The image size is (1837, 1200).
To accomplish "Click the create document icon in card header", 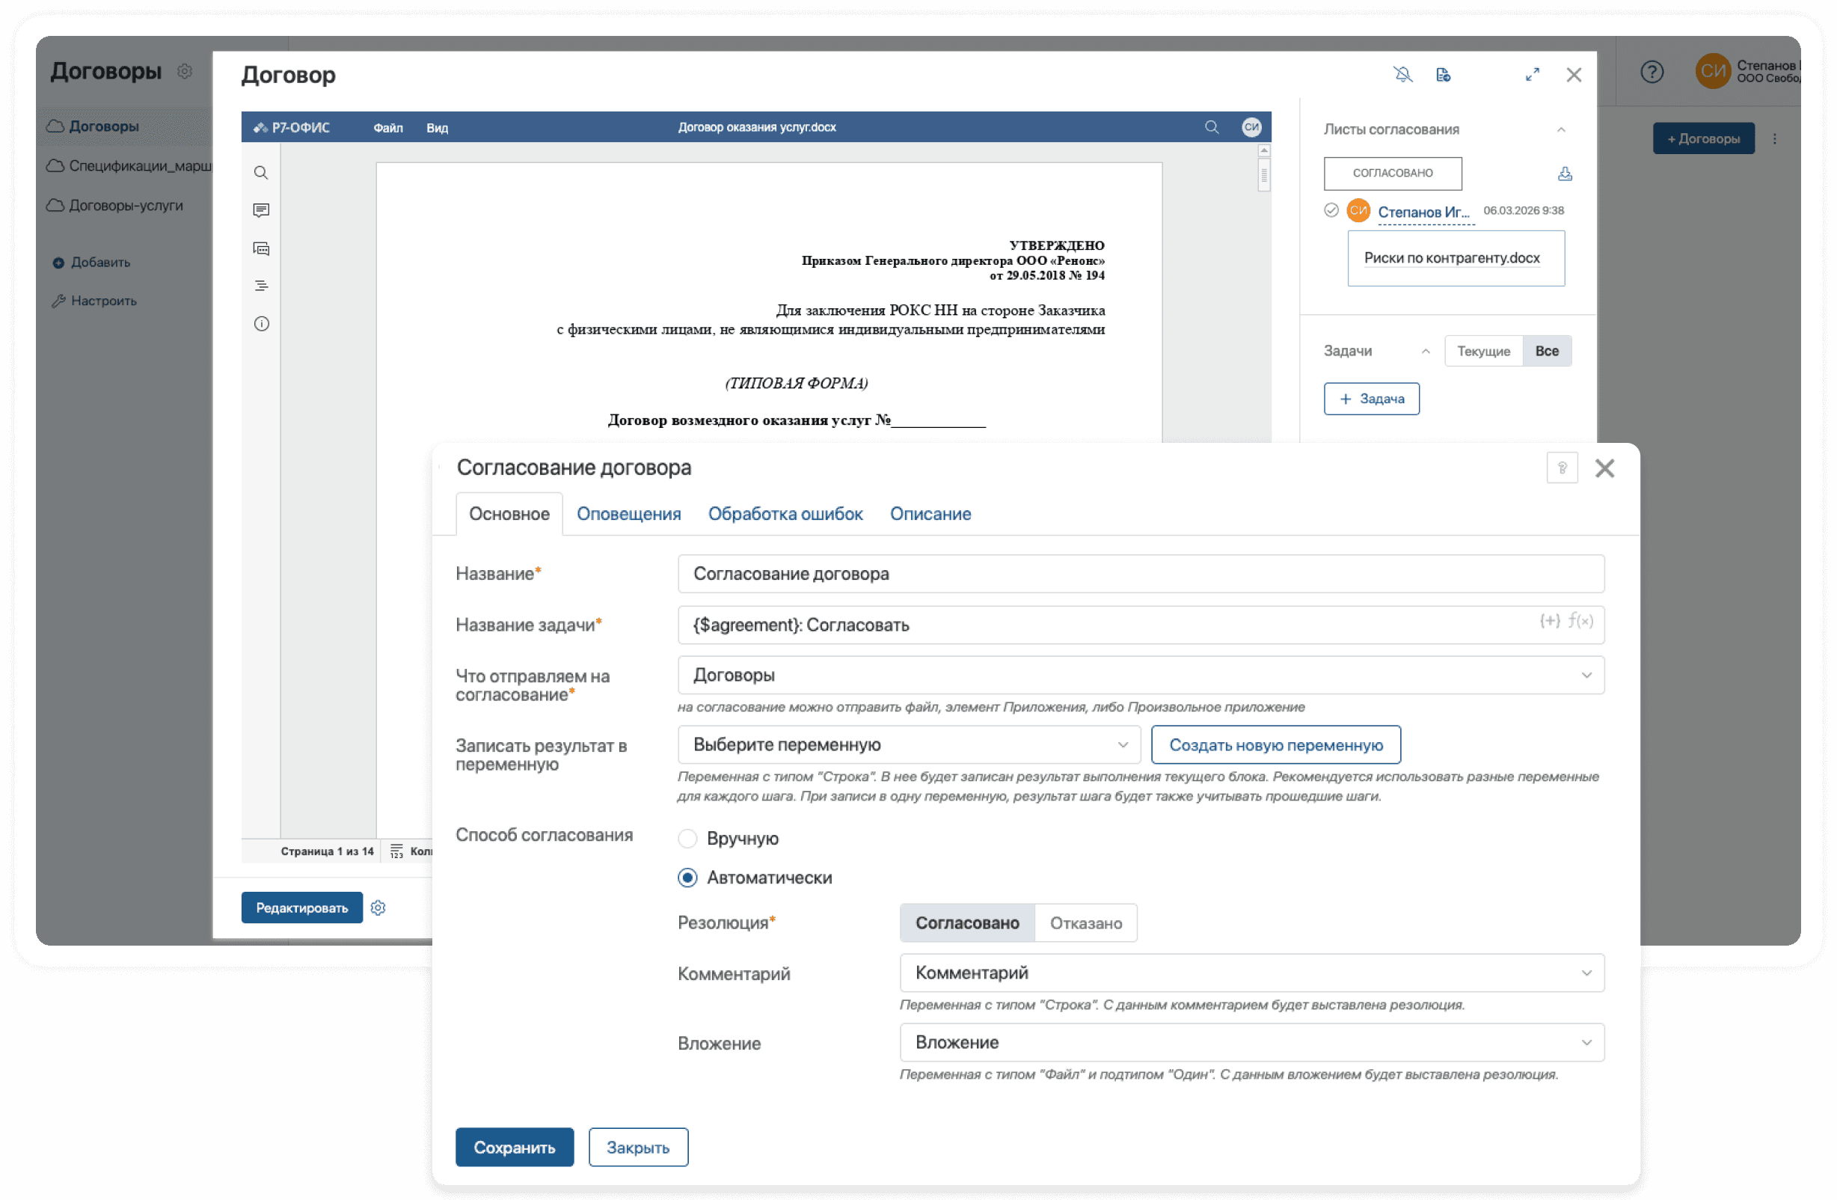I will tap(1444, 74).
